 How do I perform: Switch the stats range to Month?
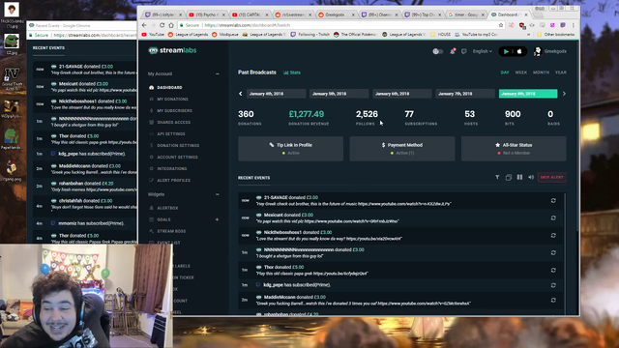coord(541,72)
